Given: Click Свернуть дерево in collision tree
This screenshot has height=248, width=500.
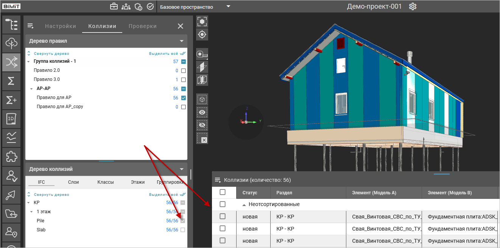Looking at the screenshot, I should (x=51, y=195).
